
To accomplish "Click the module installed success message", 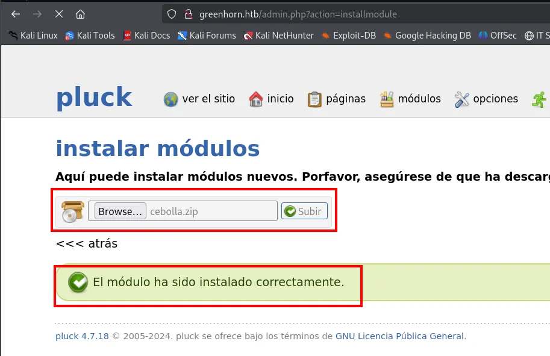I will pyautogui.click(x=219, y=282).
